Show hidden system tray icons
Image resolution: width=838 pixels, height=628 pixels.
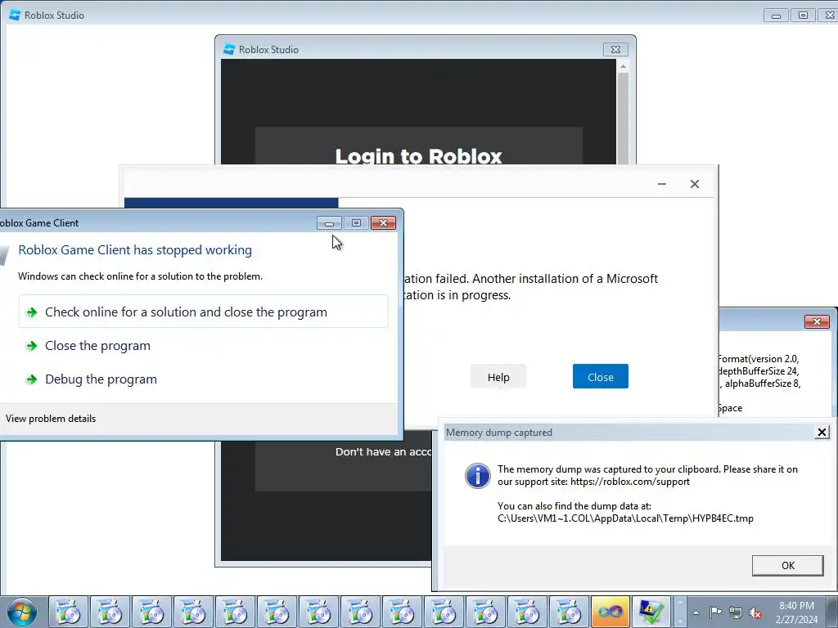(696, 612)
